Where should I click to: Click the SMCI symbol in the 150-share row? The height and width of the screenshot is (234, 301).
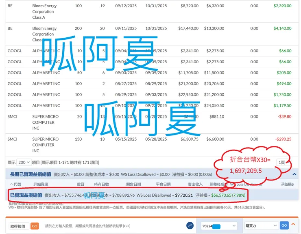[12, 139]
